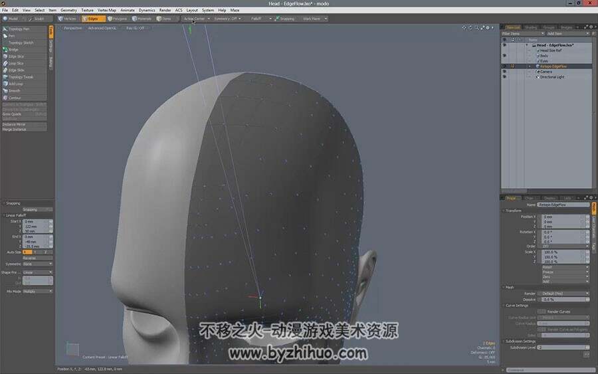Select the Edge Slice tool

click(24, 56)
